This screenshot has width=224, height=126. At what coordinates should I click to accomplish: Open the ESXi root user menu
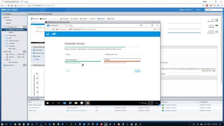tap(186, 10)
